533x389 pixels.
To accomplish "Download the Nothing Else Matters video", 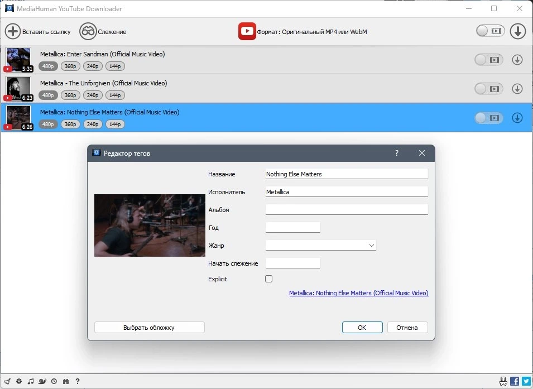I will coord(517,118).
